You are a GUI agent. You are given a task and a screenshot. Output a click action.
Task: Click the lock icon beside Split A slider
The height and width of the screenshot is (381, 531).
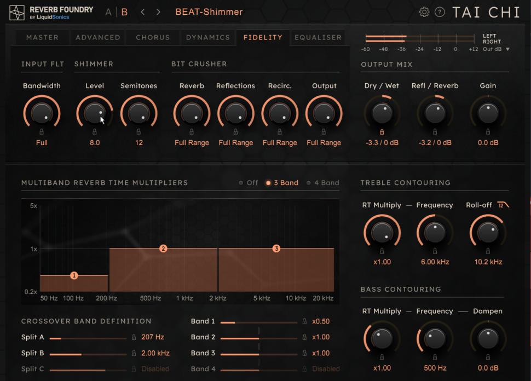[x=134, y=337]
